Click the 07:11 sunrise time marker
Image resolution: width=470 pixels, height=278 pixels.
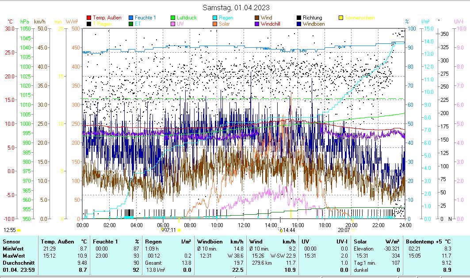[x=171, y=230]
